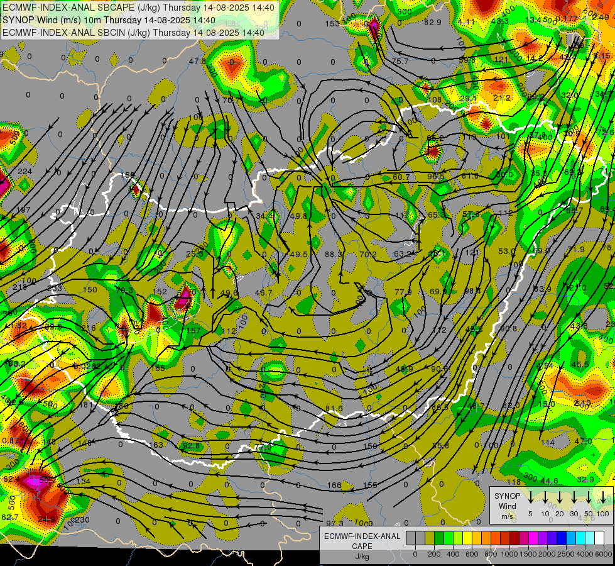Image resolution: width=615 pixels, height=566 pixels.
Task: Click the map value 88.3
Action: coord(334,255)
